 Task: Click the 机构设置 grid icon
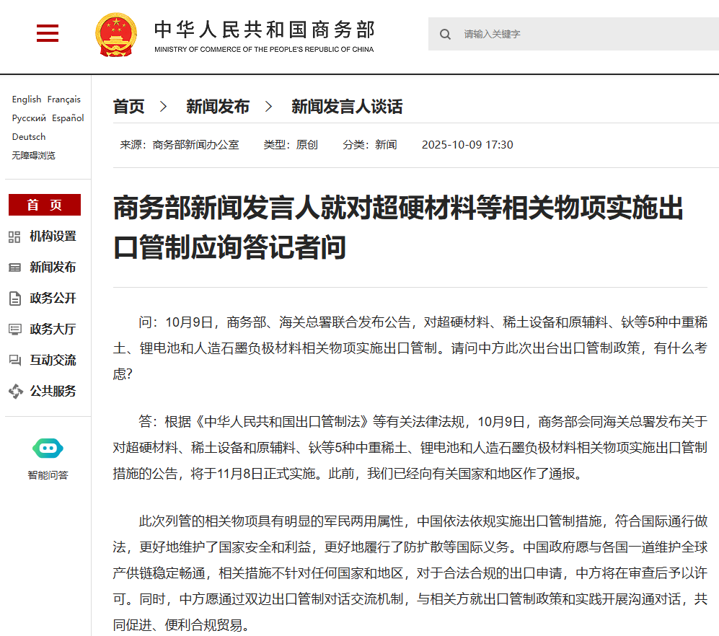click(14, 237)
